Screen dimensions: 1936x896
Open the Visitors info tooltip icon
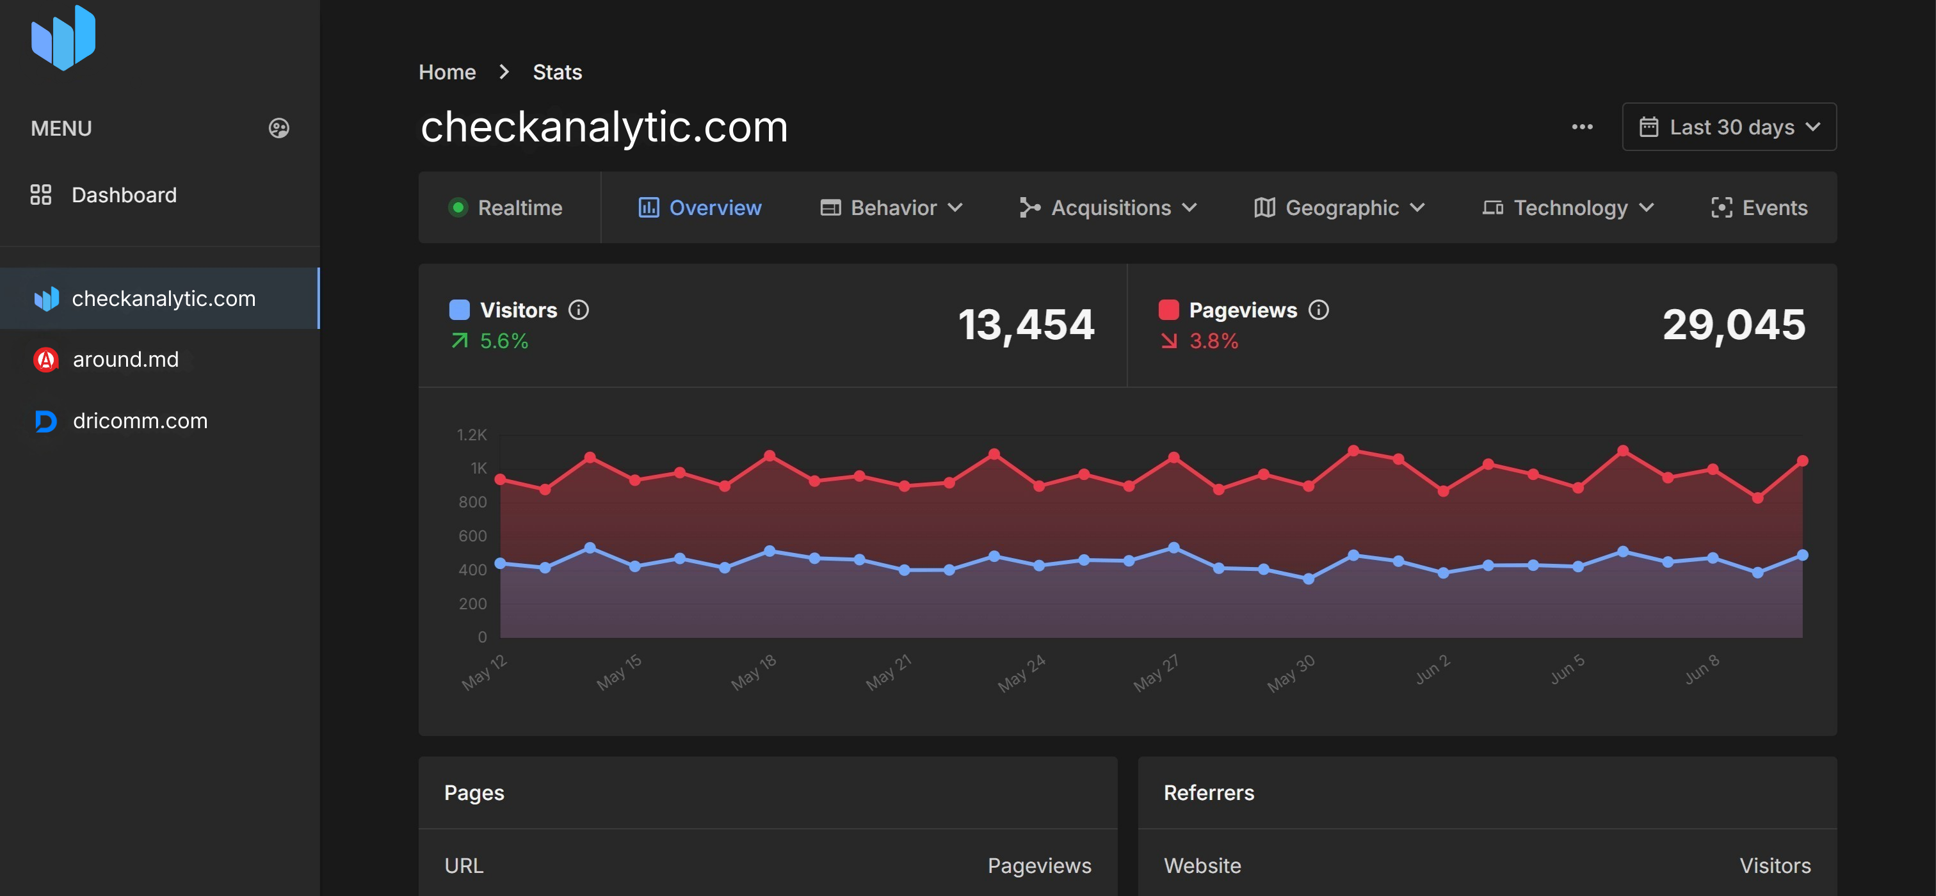click(579, 309)
